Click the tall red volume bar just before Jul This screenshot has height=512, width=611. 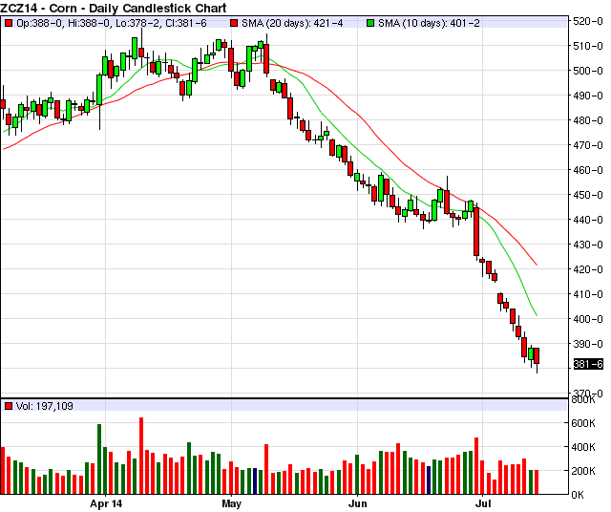click(x=476, y=466)
